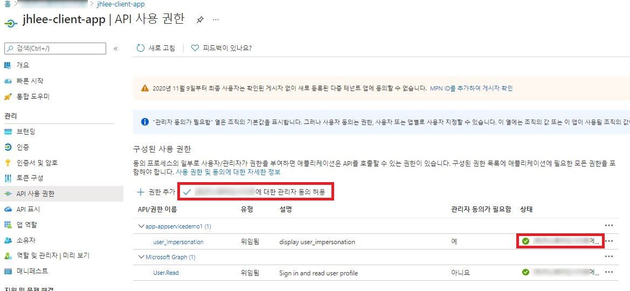Viewport: 630px width, 291px height.
Task: Click the pin icon next to page title
Action: [200, 20]
